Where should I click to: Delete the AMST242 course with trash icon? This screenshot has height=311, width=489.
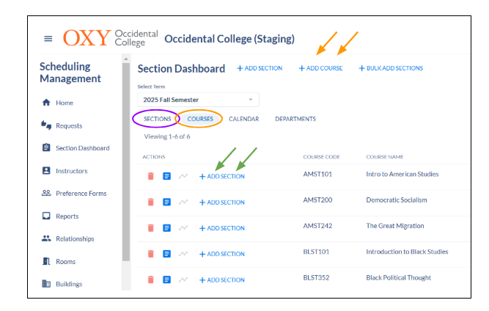click(x=150, y=228)
